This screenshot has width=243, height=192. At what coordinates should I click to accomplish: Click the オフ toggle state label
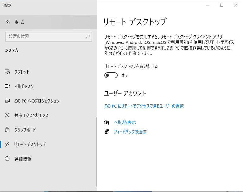pos(124,76)
